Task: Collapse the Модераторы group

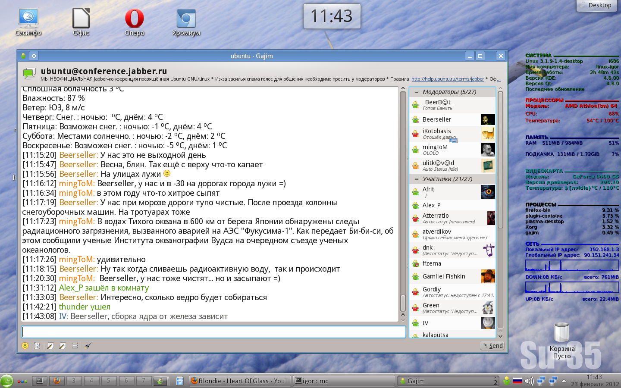Action: (x=417, y=92)
